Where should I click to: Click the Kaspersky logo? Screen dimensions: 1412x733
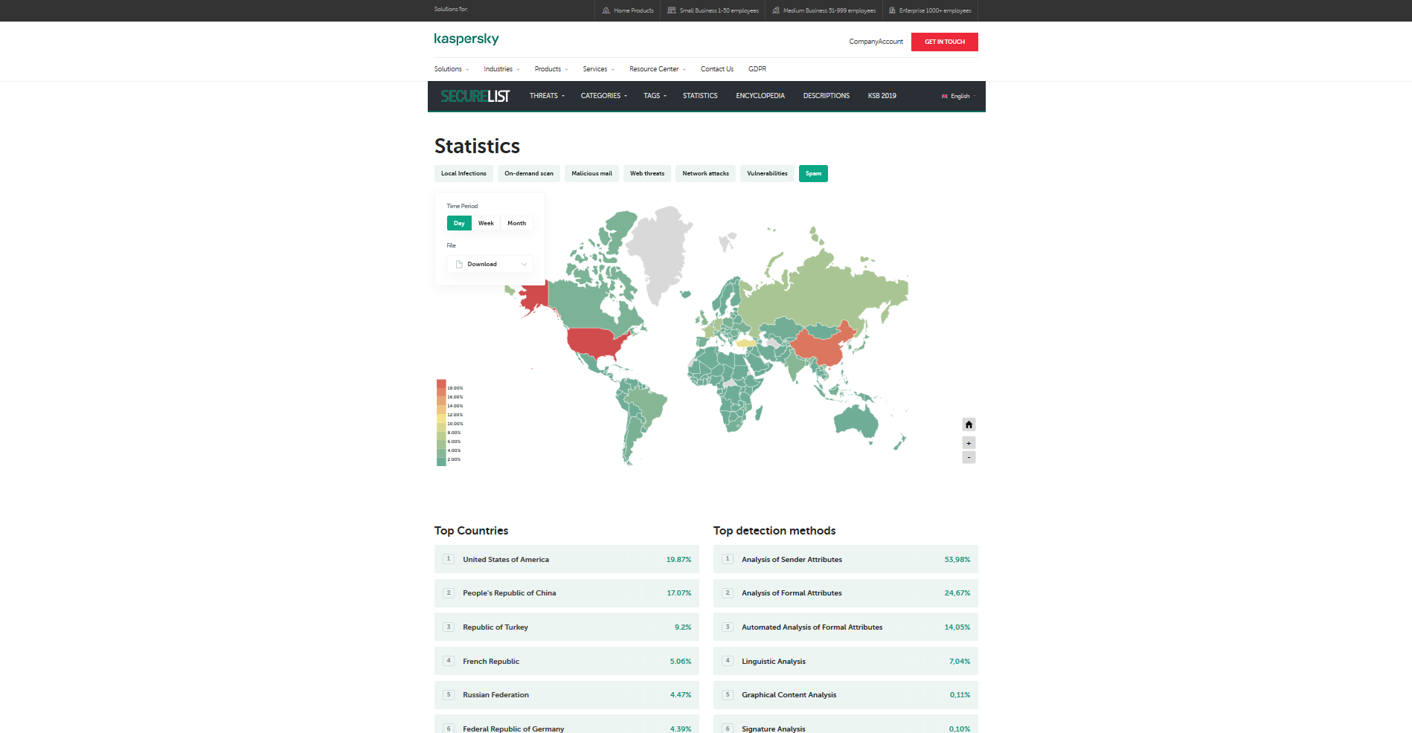coord(466,39)
